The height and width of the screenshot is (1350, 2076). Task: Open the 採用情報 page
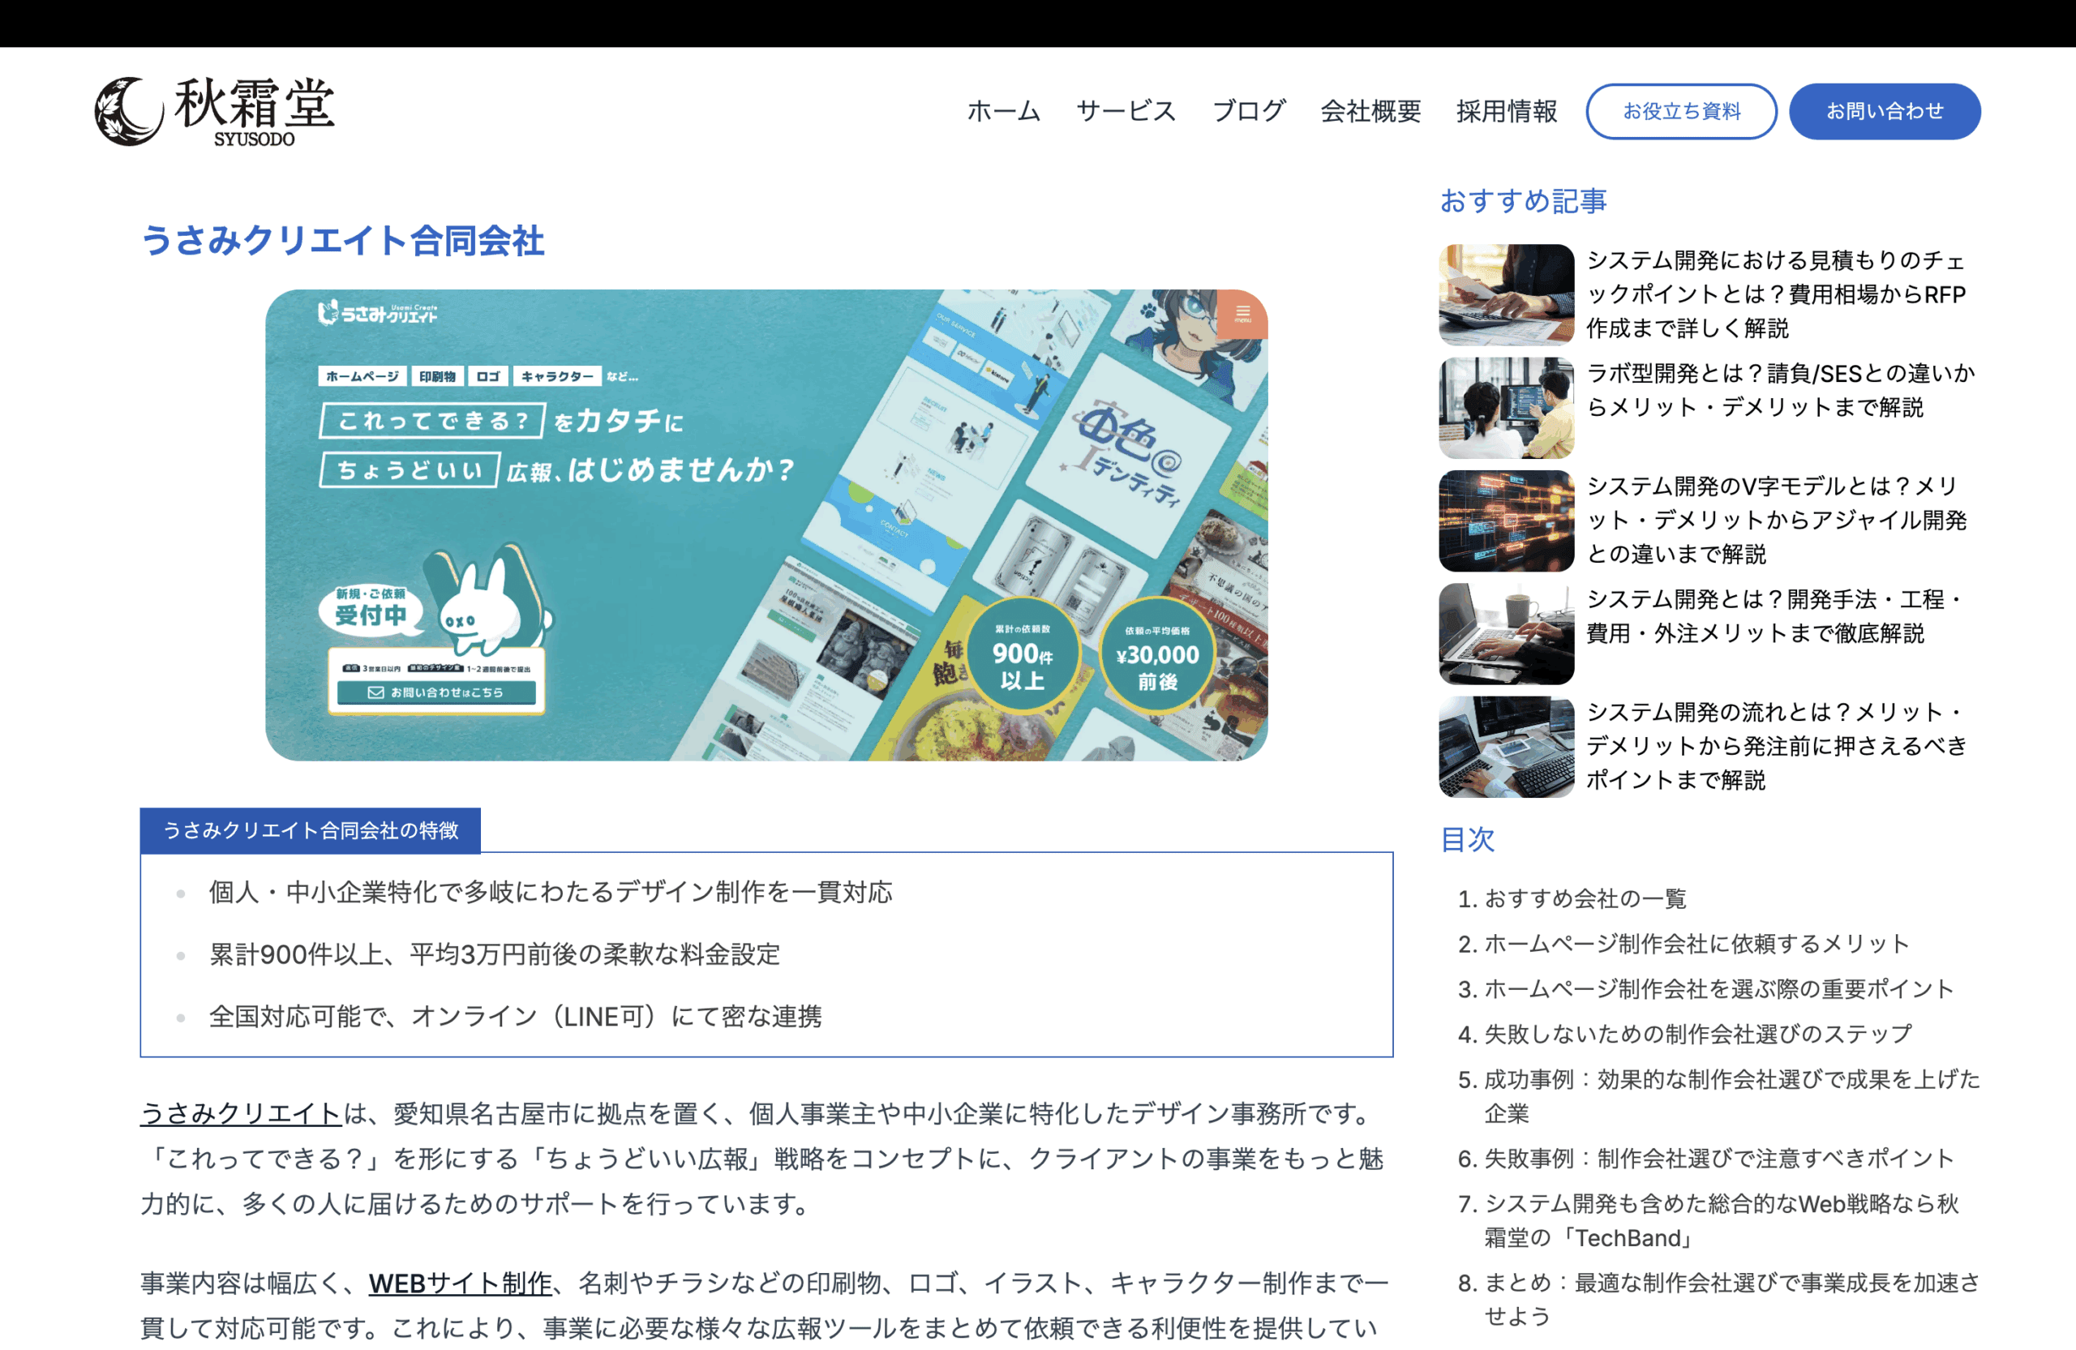[x=1507, y=111]
